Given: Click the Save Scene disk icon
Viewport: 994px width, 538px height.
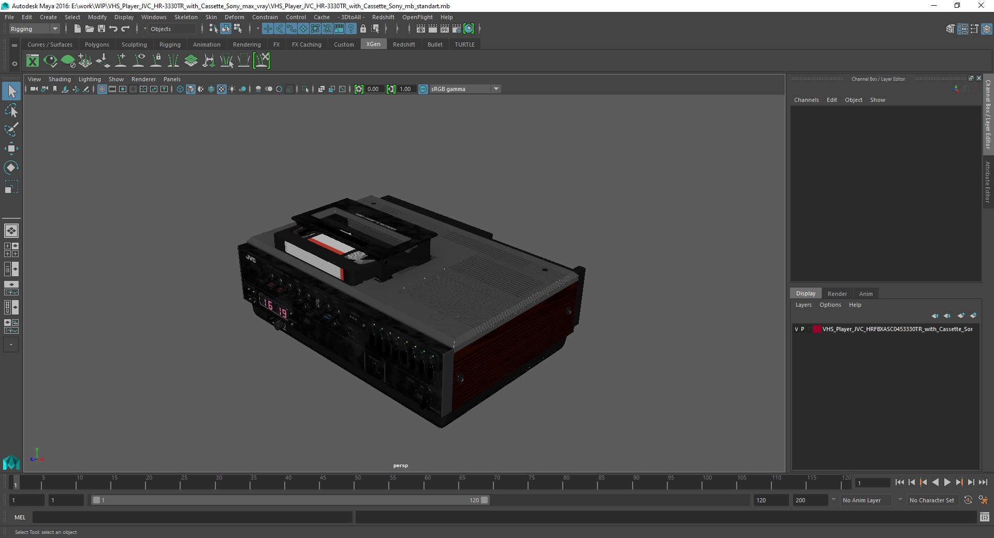Looking at the screenshot, I should coord(101,29).
